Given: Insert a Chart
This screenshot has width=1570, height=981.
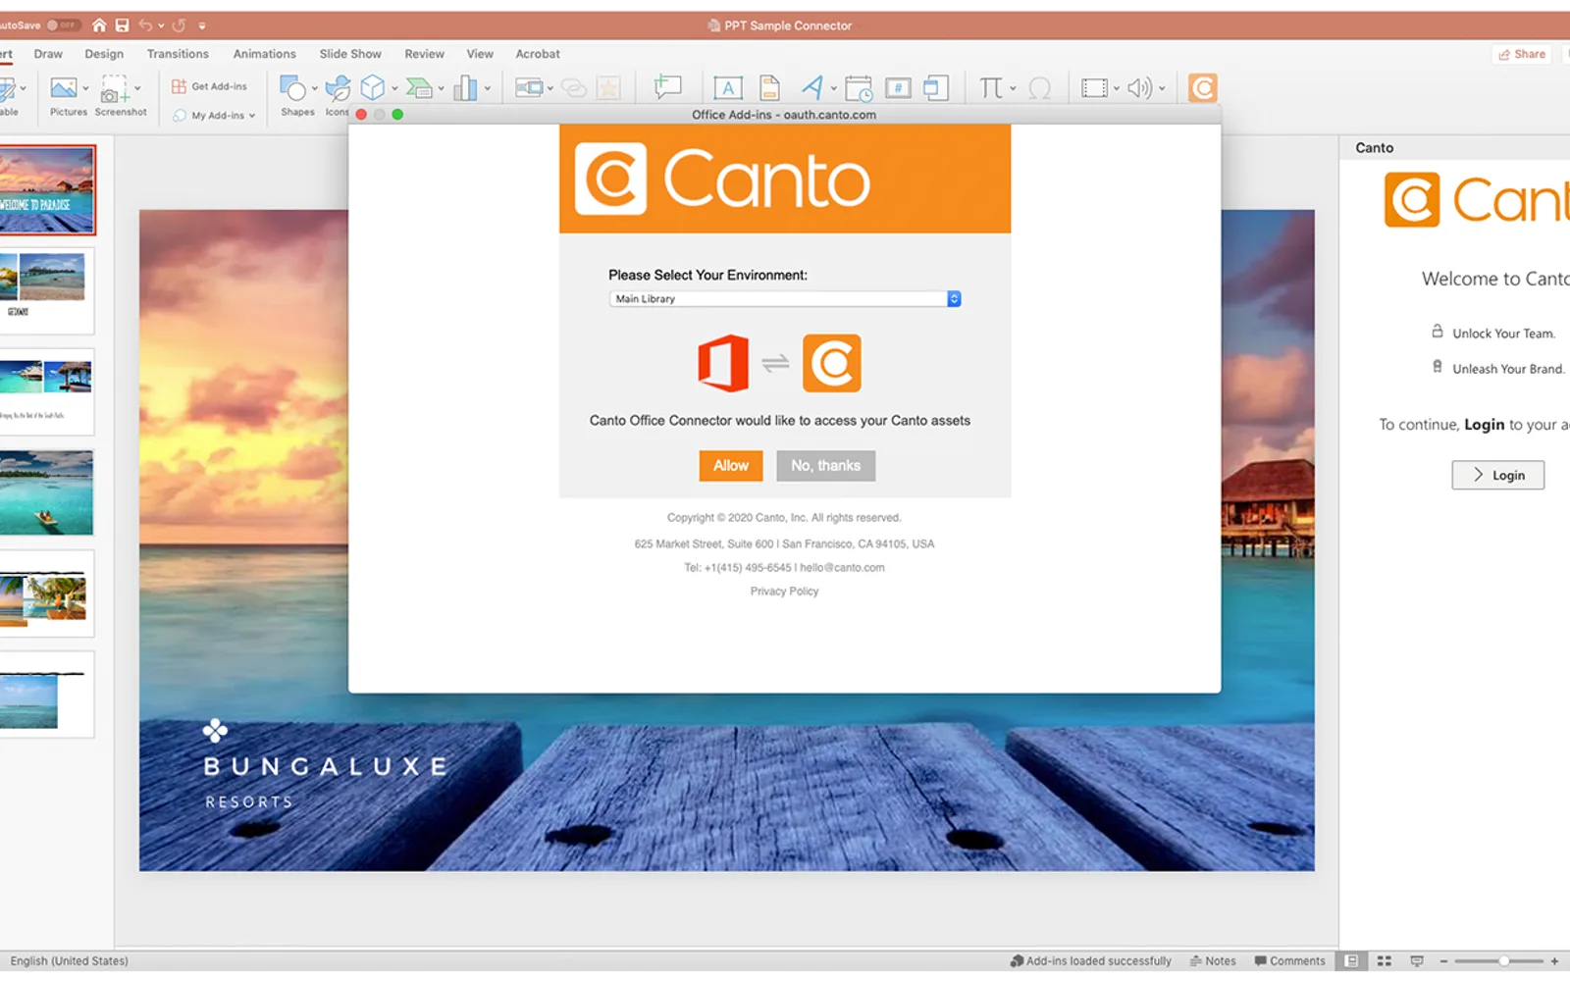Looking at the screenshot, I should (465, 88).
